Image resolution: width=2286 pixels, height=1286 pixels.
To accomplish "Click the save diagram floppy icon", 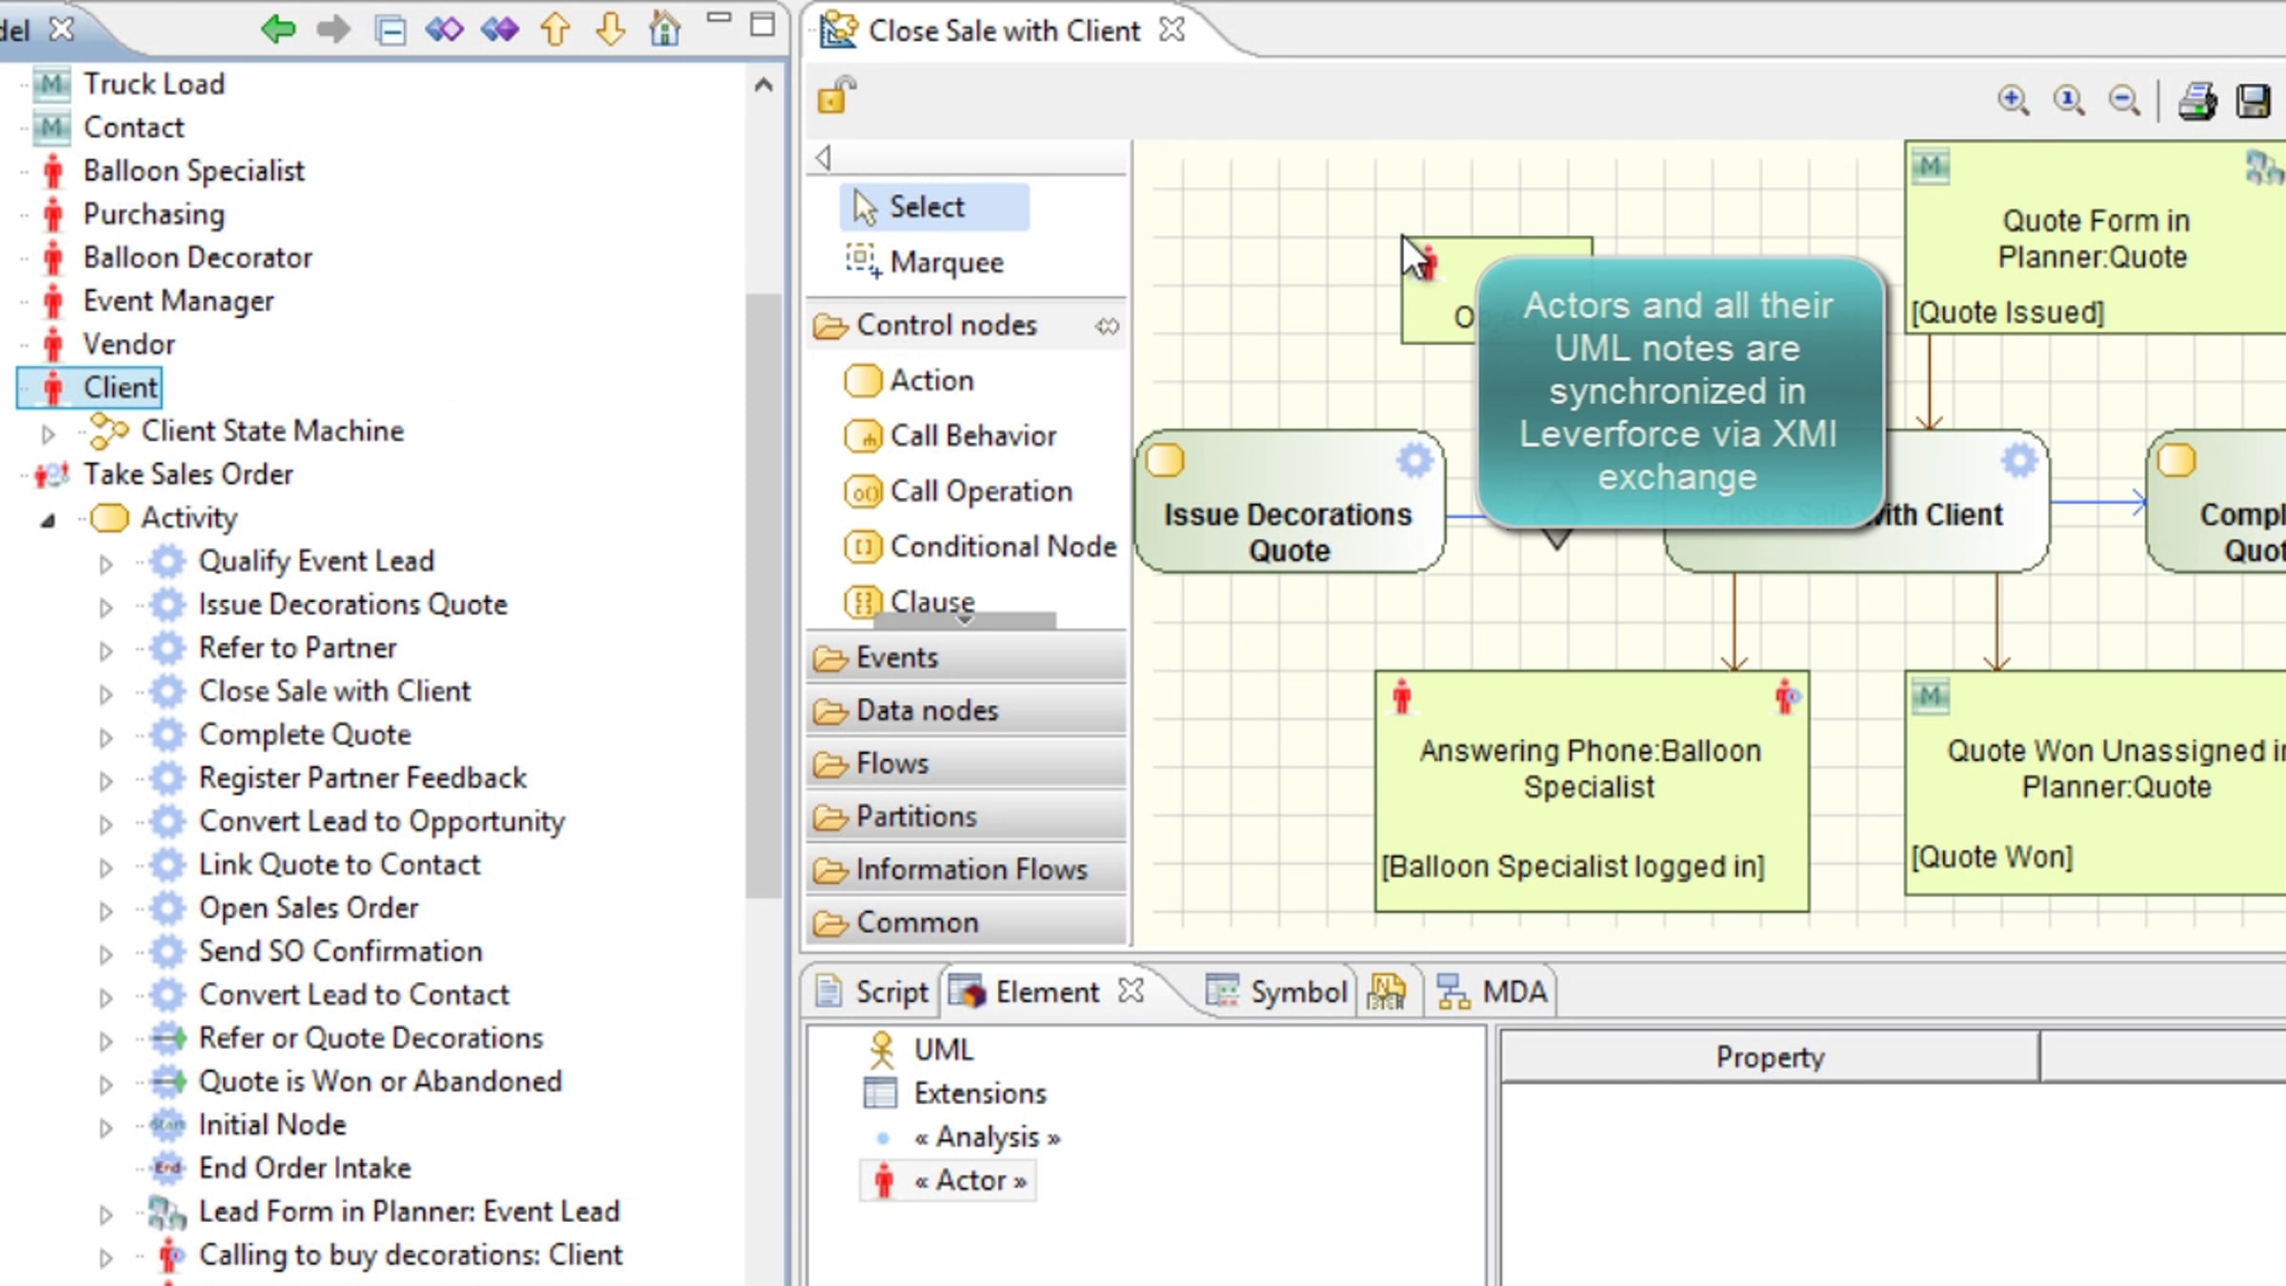I will pyautogui.click(x=2255, y=100).
